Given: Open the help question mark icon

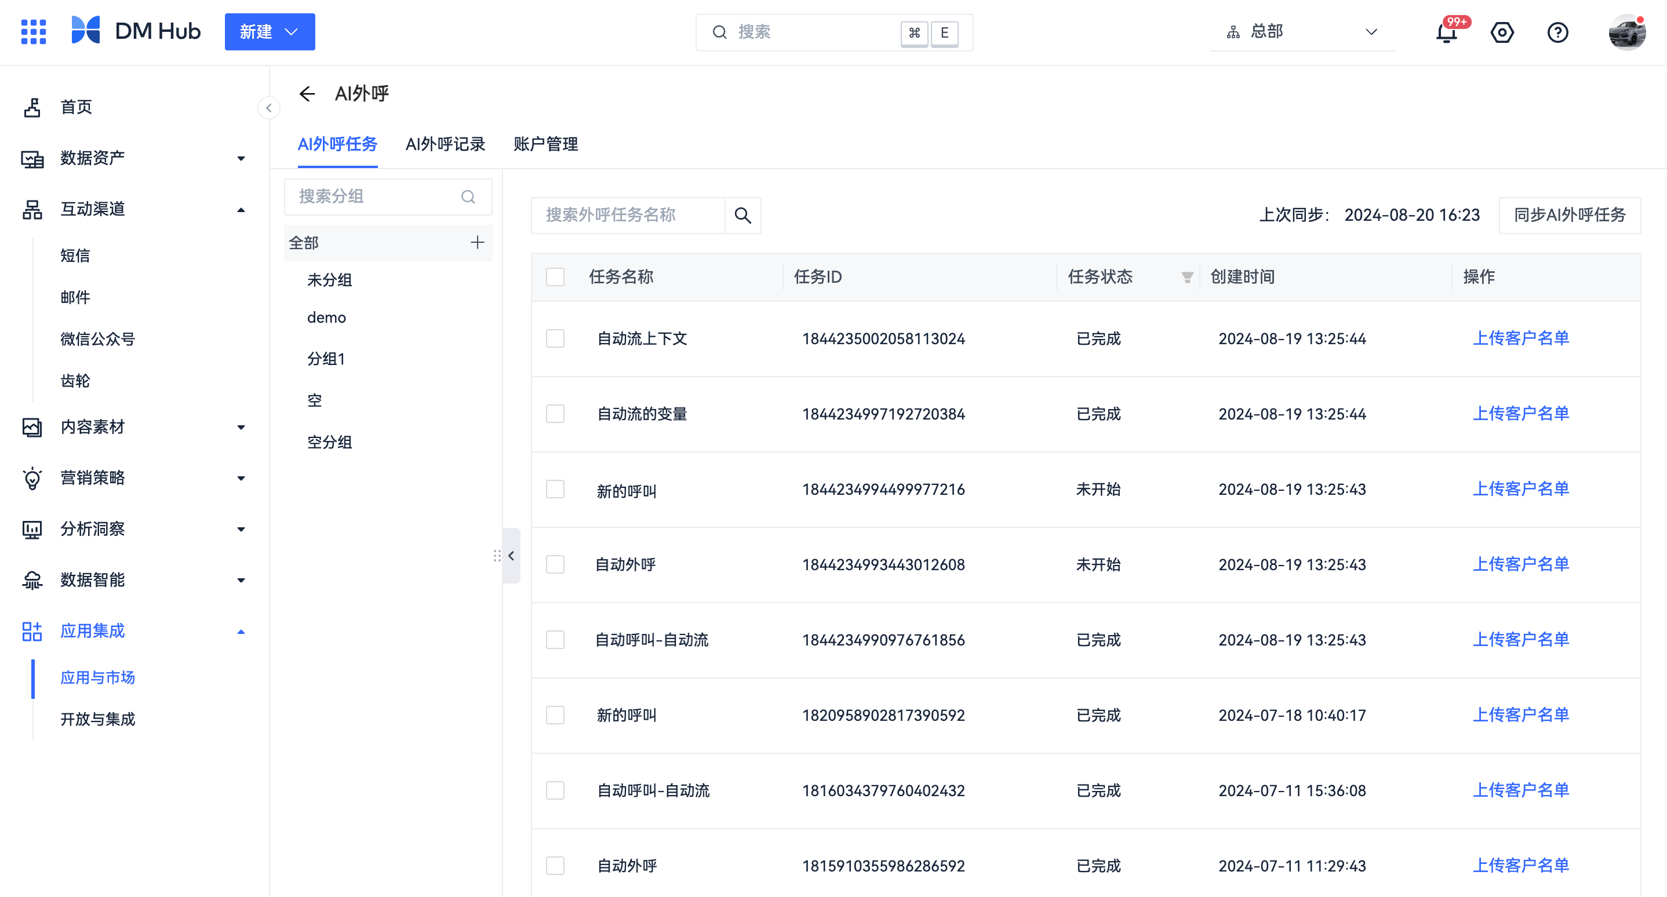Looking at the screenshot, I should click(x=1557, y=32).
